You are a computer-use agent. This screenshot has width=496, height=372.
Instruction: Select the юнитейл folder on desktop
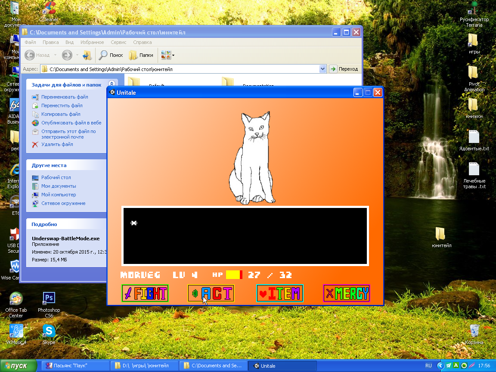coord(441,237)
